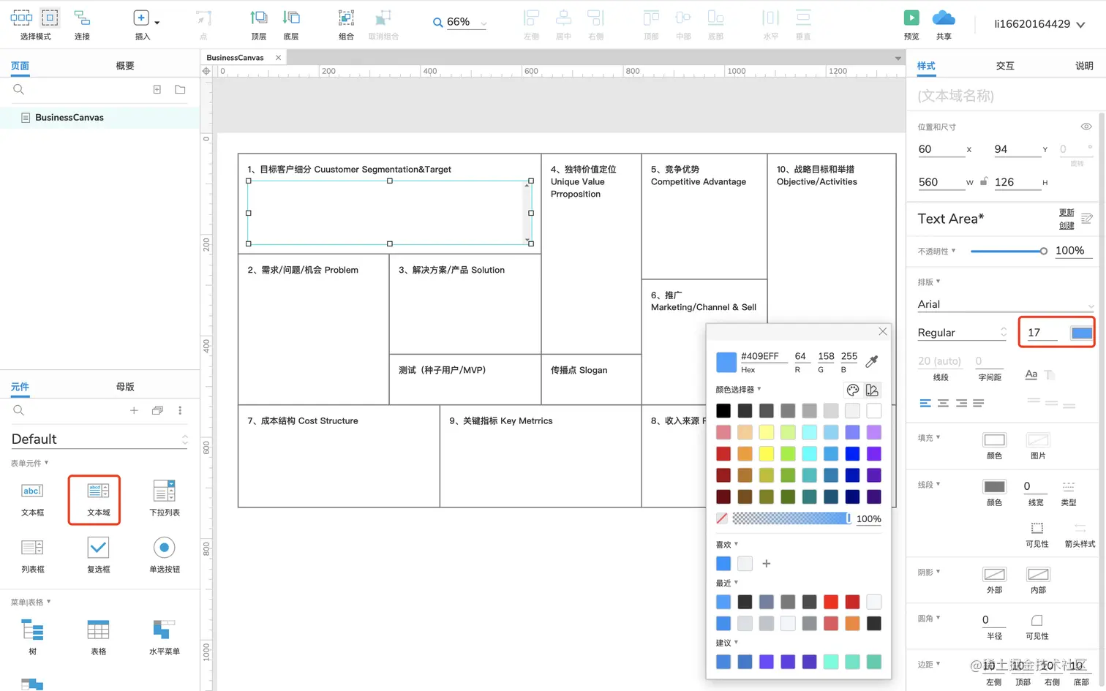Image resolution: width=1106 pixels, height=691 pixels.
Task: Click the Hex field showing #409EFF
Action: (763, 356)
